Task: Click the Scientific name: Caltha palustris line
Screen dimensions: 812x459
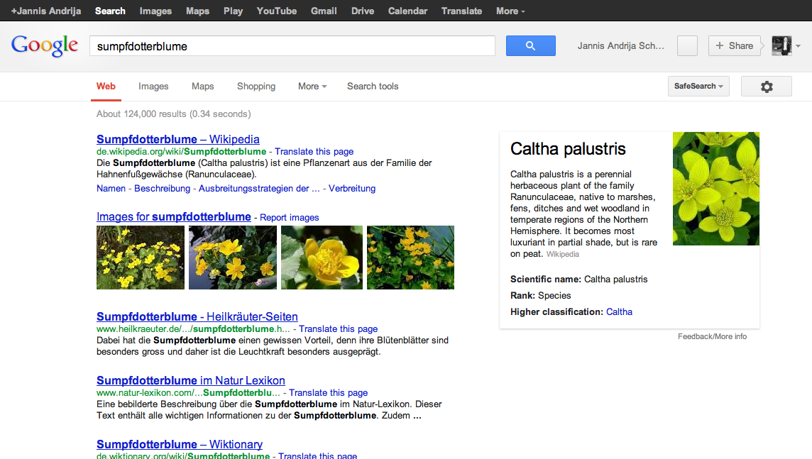Action: click(x=578, y=280)
